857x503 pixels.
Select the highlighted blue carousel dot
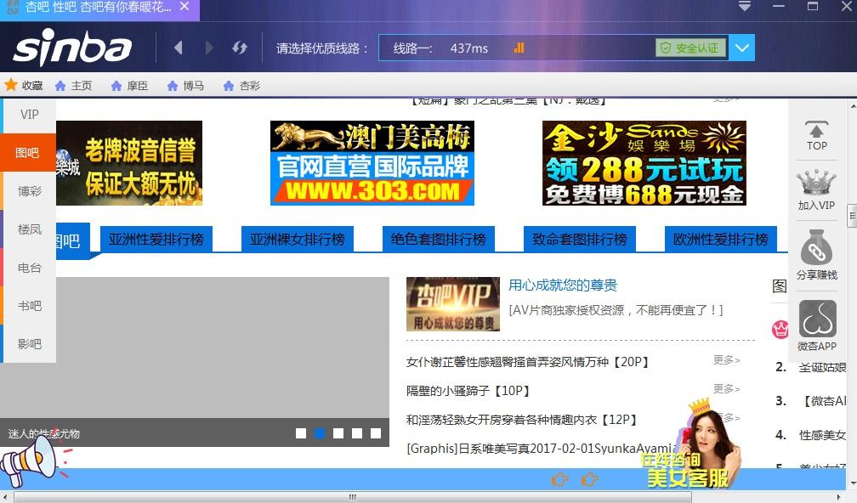320,433
